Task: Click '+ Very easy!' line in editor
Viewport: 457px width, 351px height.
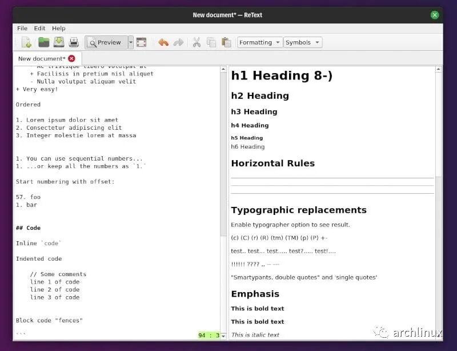Action: pos(37,89)
